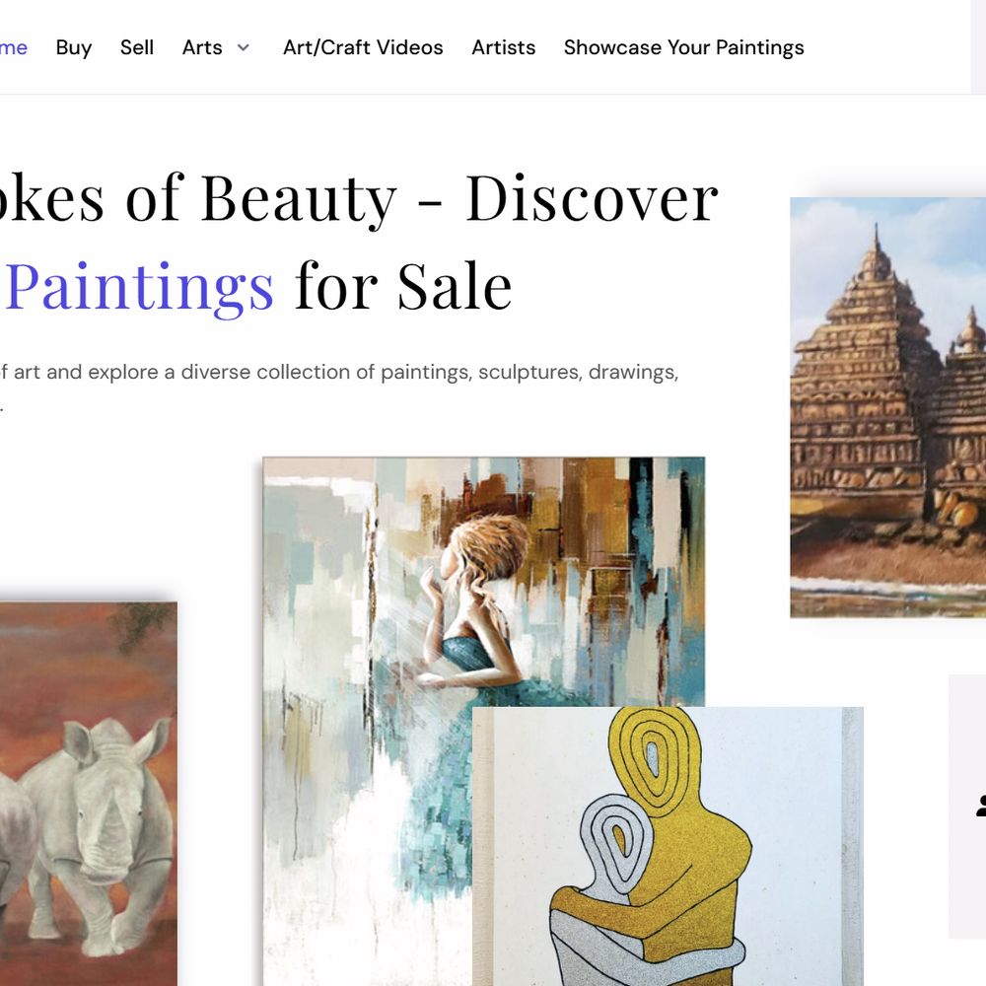This screenshot has height=986, width=986.
Task: Click the gray card containing the user icon
Action: (x=967, y=807)
